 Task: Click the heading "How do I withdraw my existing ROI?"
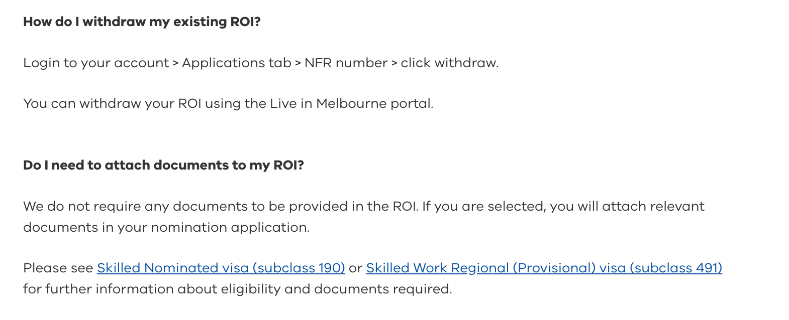[x=142, y=22]
